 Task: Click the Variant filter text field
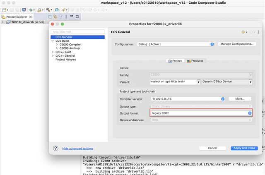click(x=173, y=82)
